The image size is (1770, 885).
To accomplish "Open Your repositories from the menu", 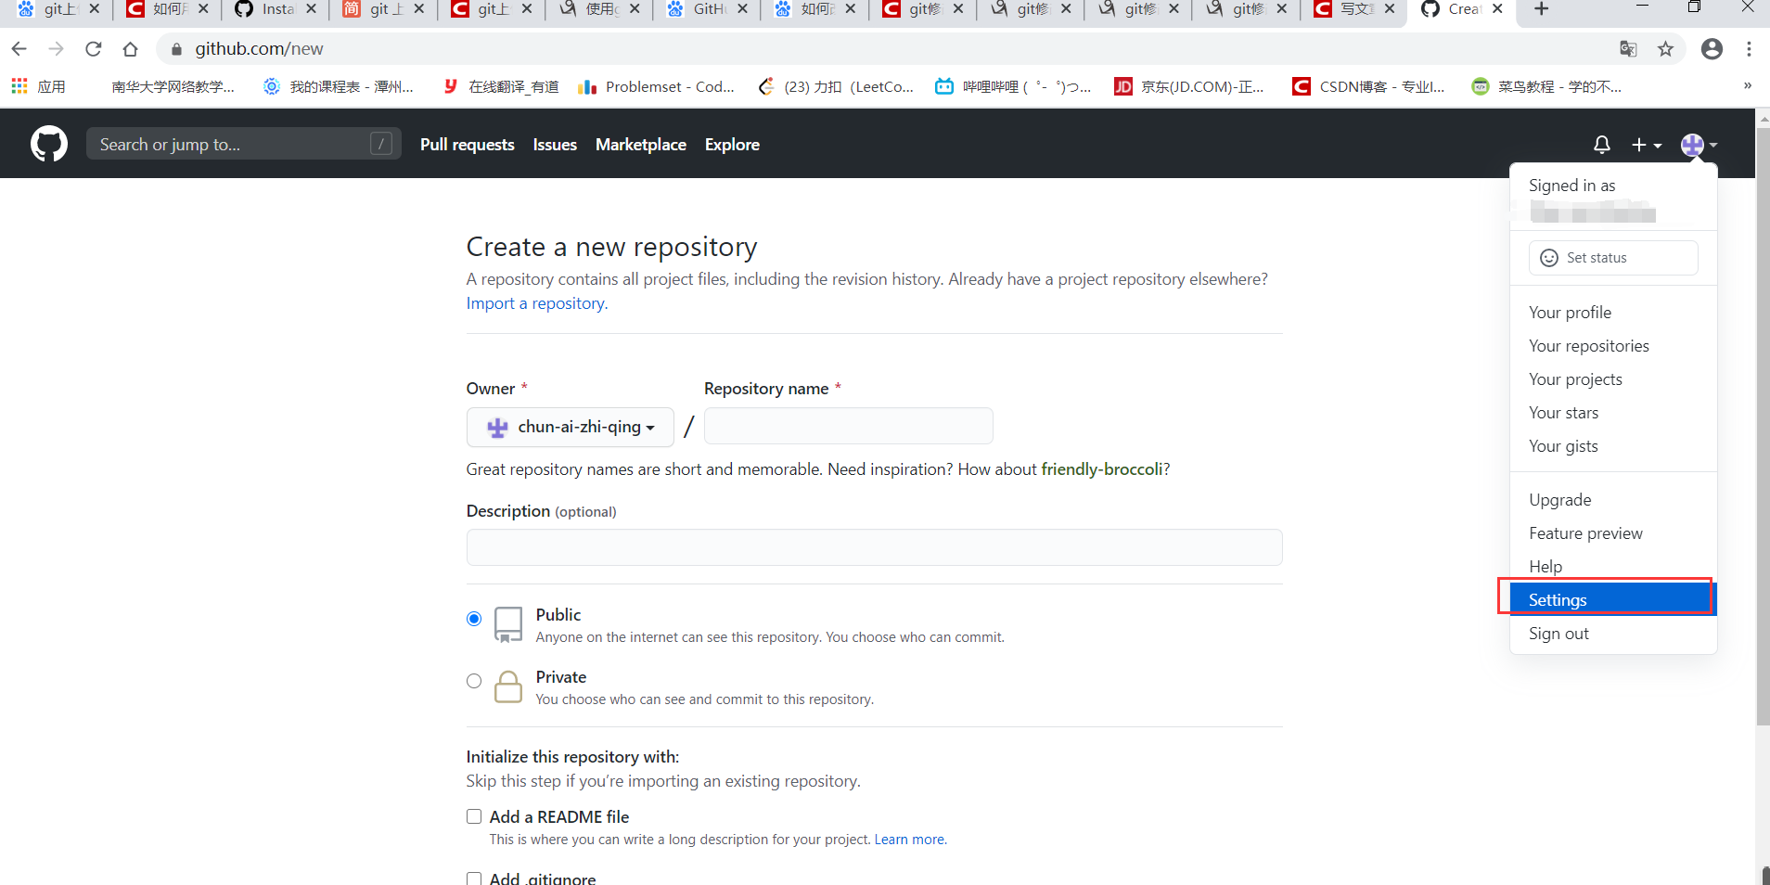I will pos(1613,346).
